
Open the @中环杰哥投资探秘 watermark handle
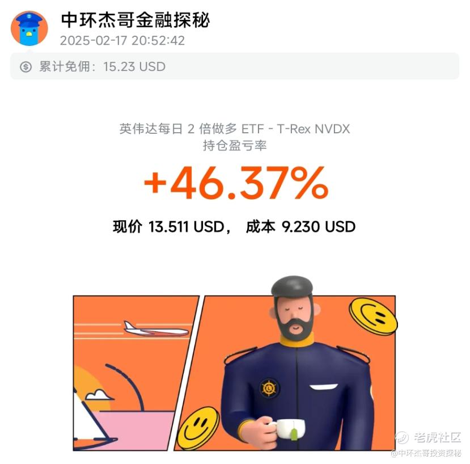point(426,453)
